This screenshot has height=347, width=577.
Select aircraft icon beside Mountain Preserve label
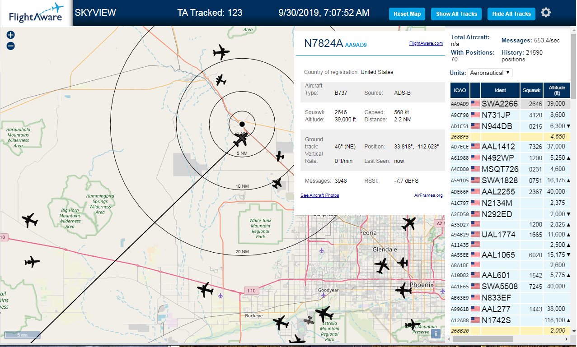pyautogui.click(x=412, y=324)
